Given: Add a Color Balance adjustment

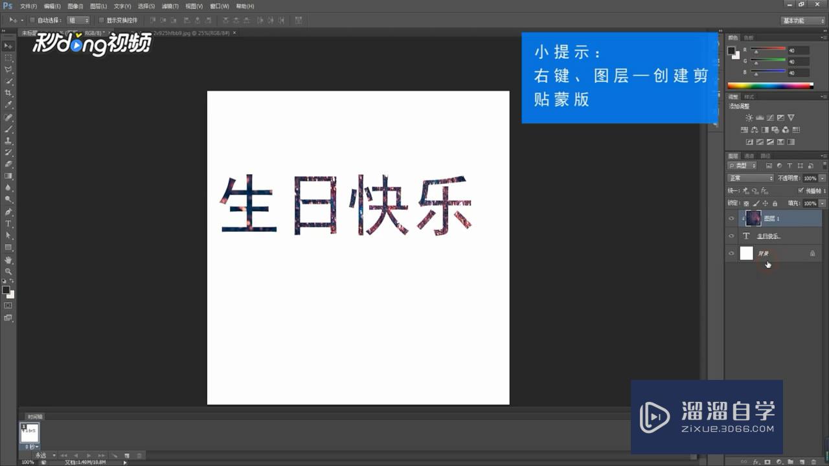Looking at the screenshot, I should pyautogui.click(x=755, y=130).
